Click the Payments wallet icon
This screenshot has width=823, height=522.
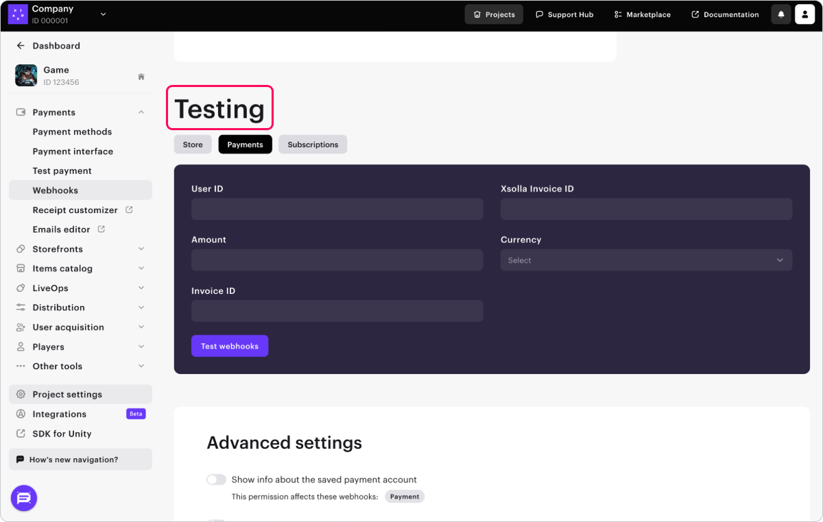click(21, 112)
